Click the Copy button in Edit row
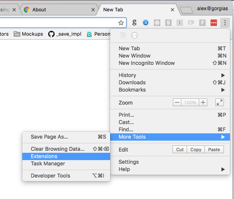 click(196, 150)
